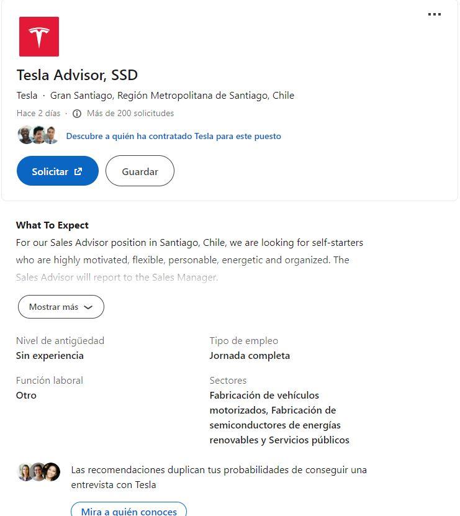Click the first avatar beside the Descubre link
460x516 pixels.
tap(25, 135)
